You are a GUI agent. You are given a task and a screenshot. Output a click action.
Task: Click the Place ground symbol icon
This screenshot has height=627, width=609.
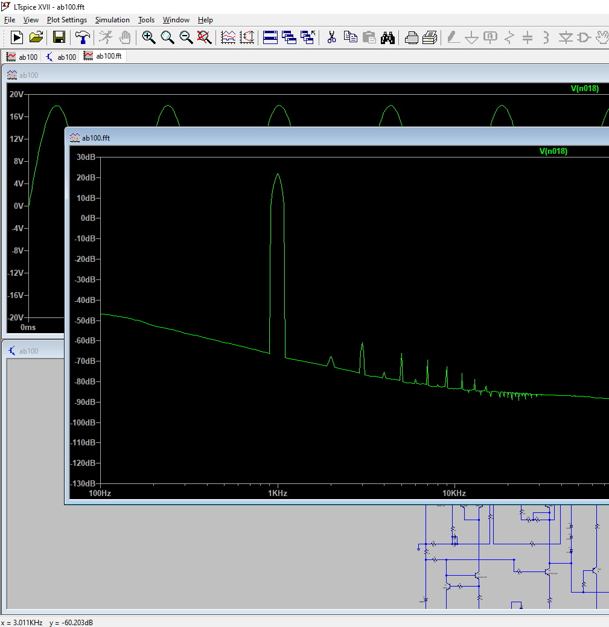click(x=472, y=37)
